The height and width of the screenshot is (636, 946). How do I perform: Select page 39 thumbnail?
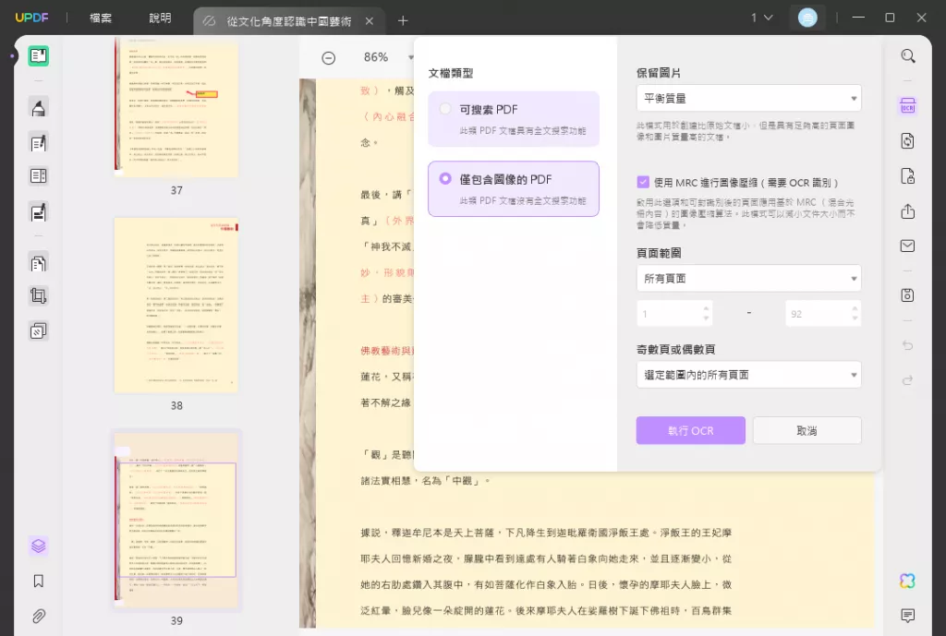click(x=176, y=521)
